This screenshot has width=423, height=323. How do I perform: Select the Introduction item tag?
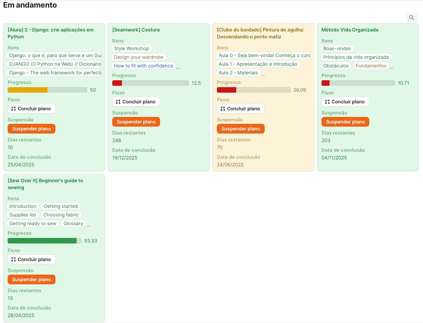[x=23, y=206]
